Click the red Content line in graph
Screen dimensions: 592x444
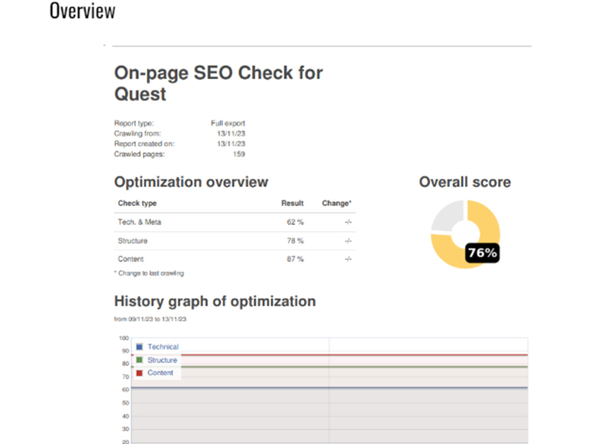355,355
